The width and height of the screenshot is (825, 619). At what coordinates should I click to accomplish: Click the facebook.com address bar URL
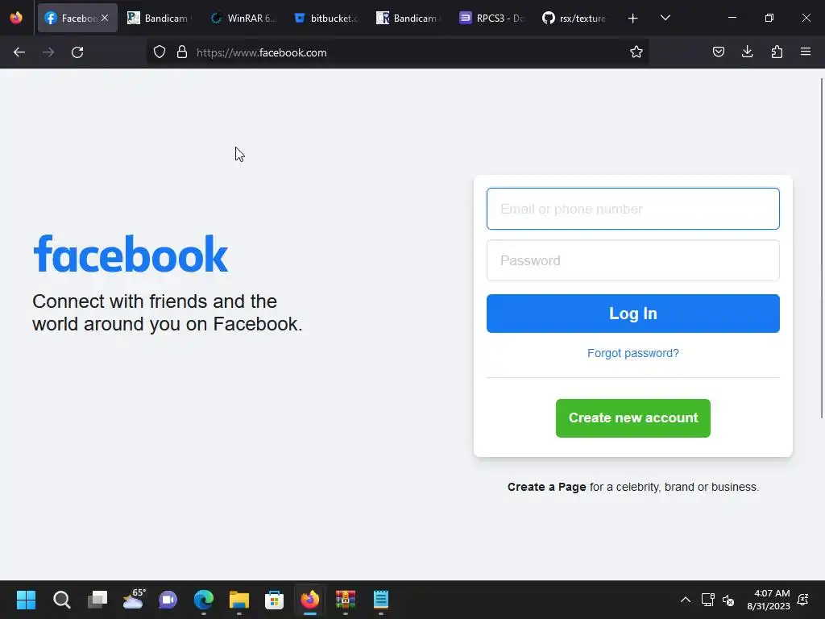(x=262, y=52)
